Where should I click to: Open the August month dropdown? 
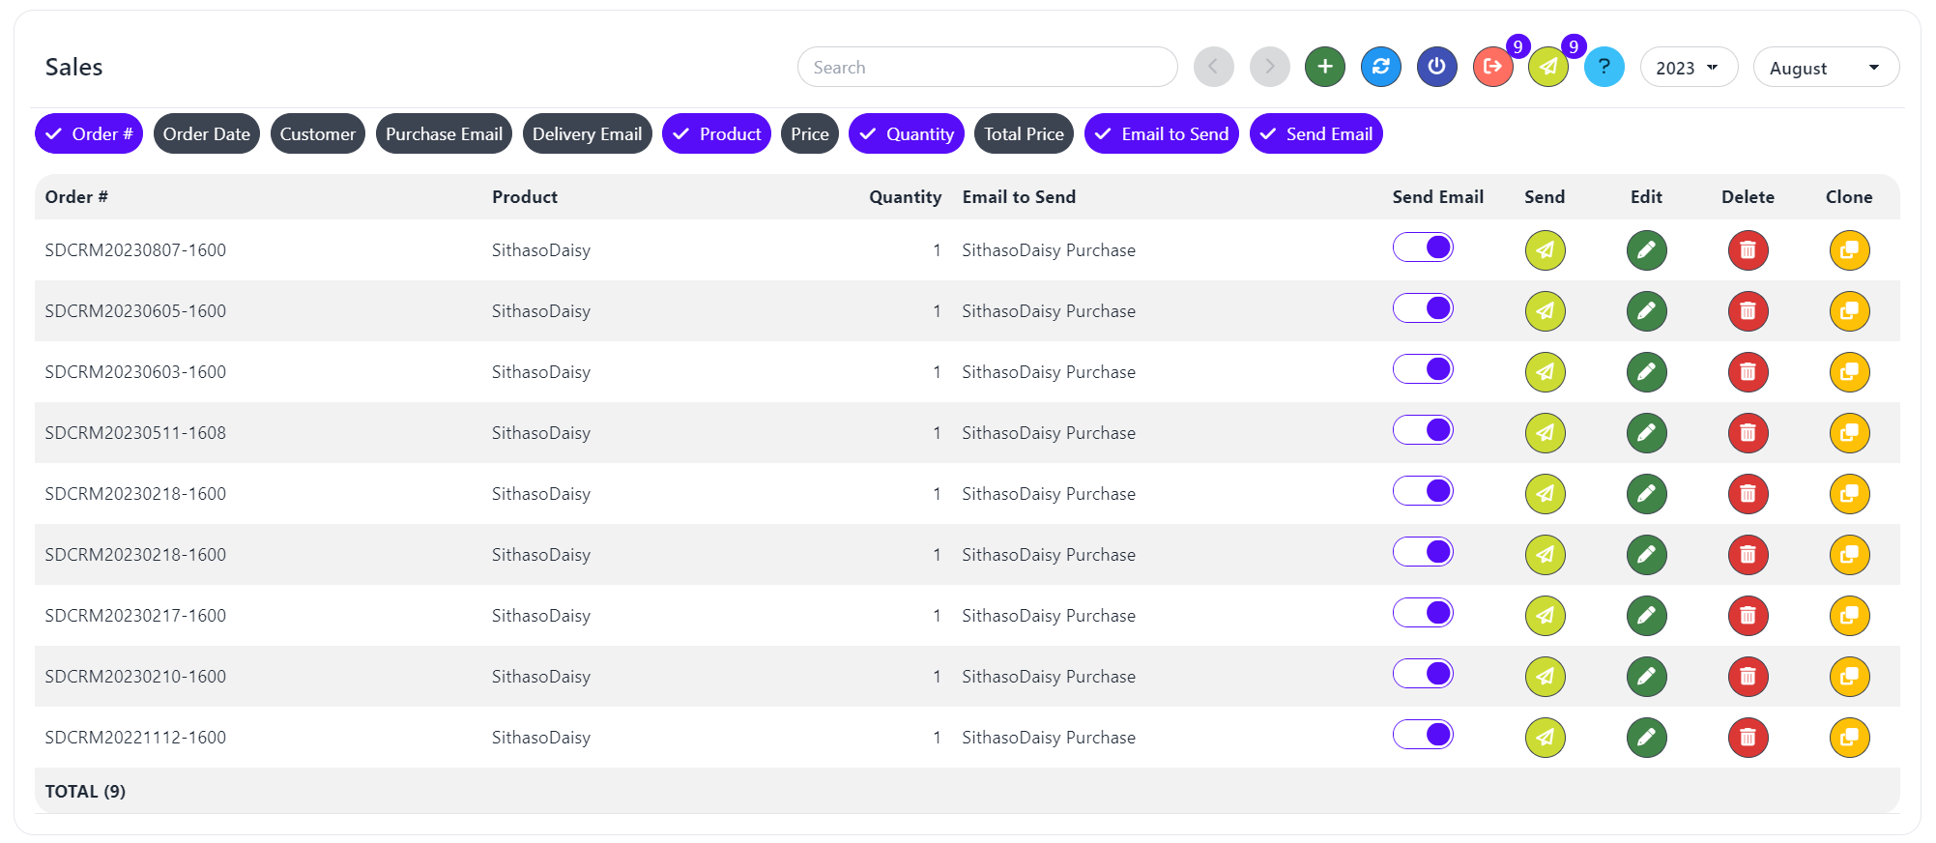[1826, 68]
